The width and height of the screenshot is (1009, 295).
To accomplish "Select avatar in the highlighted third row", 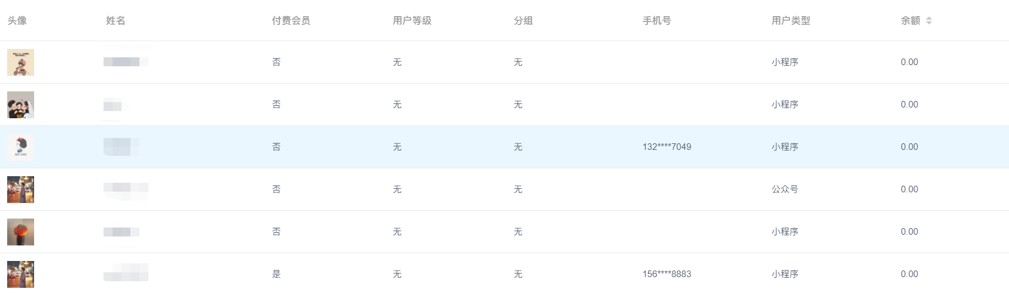I will click(20, 147).
